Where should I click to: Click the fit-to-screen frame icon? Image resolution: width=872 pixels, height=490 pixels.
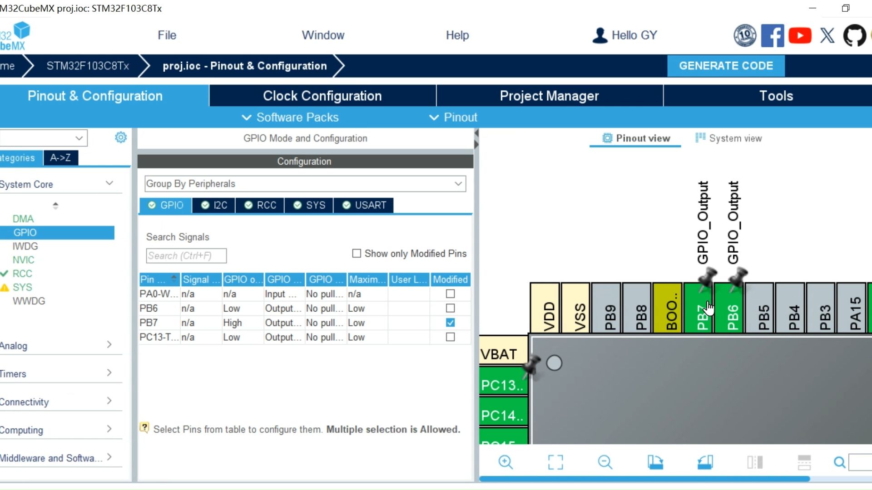(x=555, y=462)
